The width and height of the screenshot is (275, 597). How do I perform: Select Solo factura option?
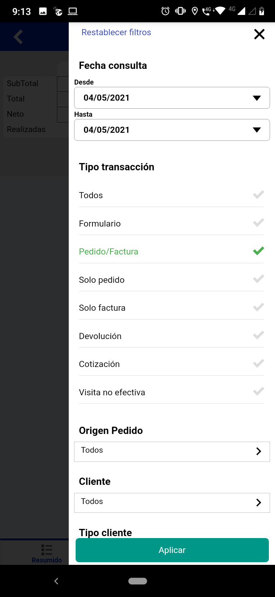point(171,308)
